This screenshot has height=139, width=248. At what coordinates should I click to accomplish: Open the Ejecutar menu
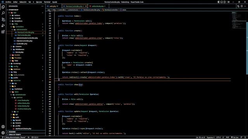(x=39, y=2)
